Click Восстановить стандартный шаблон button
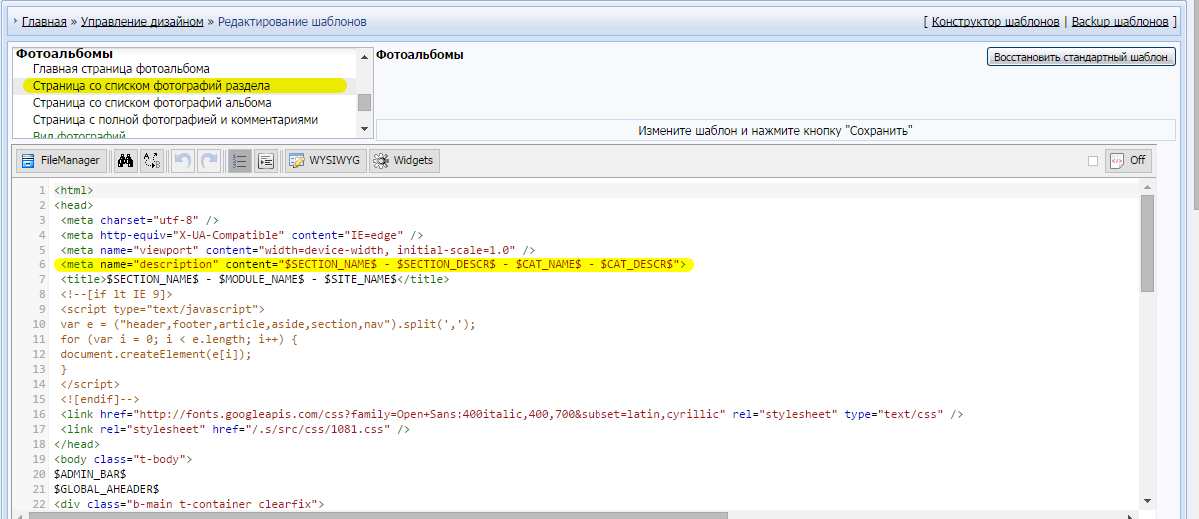 click(1080, 57)
